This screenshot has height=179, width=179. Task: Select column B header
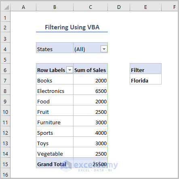pos(55,7)
